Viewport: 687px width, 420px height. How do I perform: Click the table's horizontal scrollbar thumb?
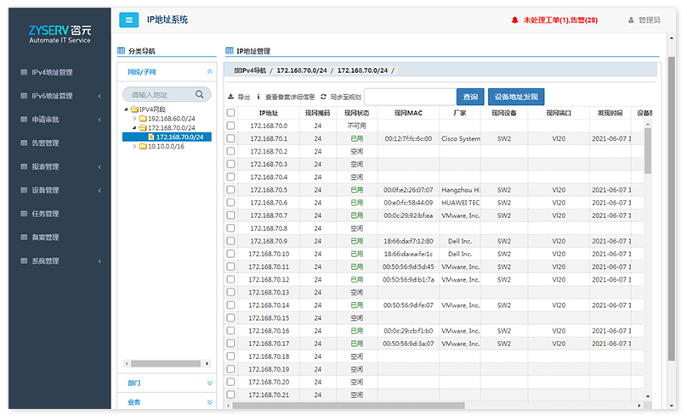click(x=349, y=406)
